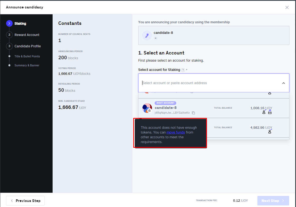The image size is (296, 207).
Task: Open the Summary & Banner substep
Action: coord(27,65)
